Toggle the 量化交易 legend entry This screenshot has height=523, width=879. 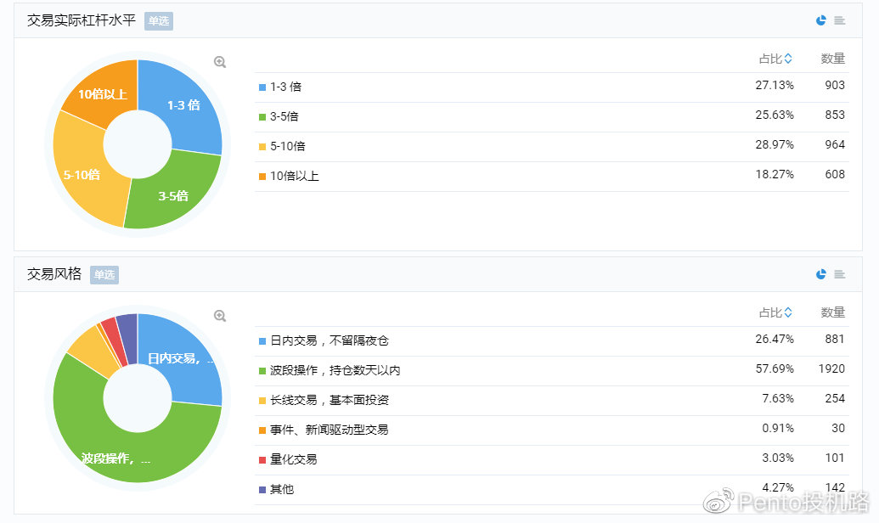[x=293, y=459]
